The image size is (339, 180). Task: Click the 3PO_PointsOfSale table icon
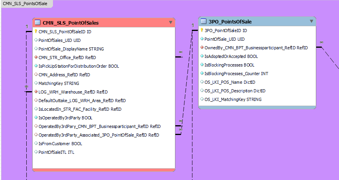click(204, 21)
